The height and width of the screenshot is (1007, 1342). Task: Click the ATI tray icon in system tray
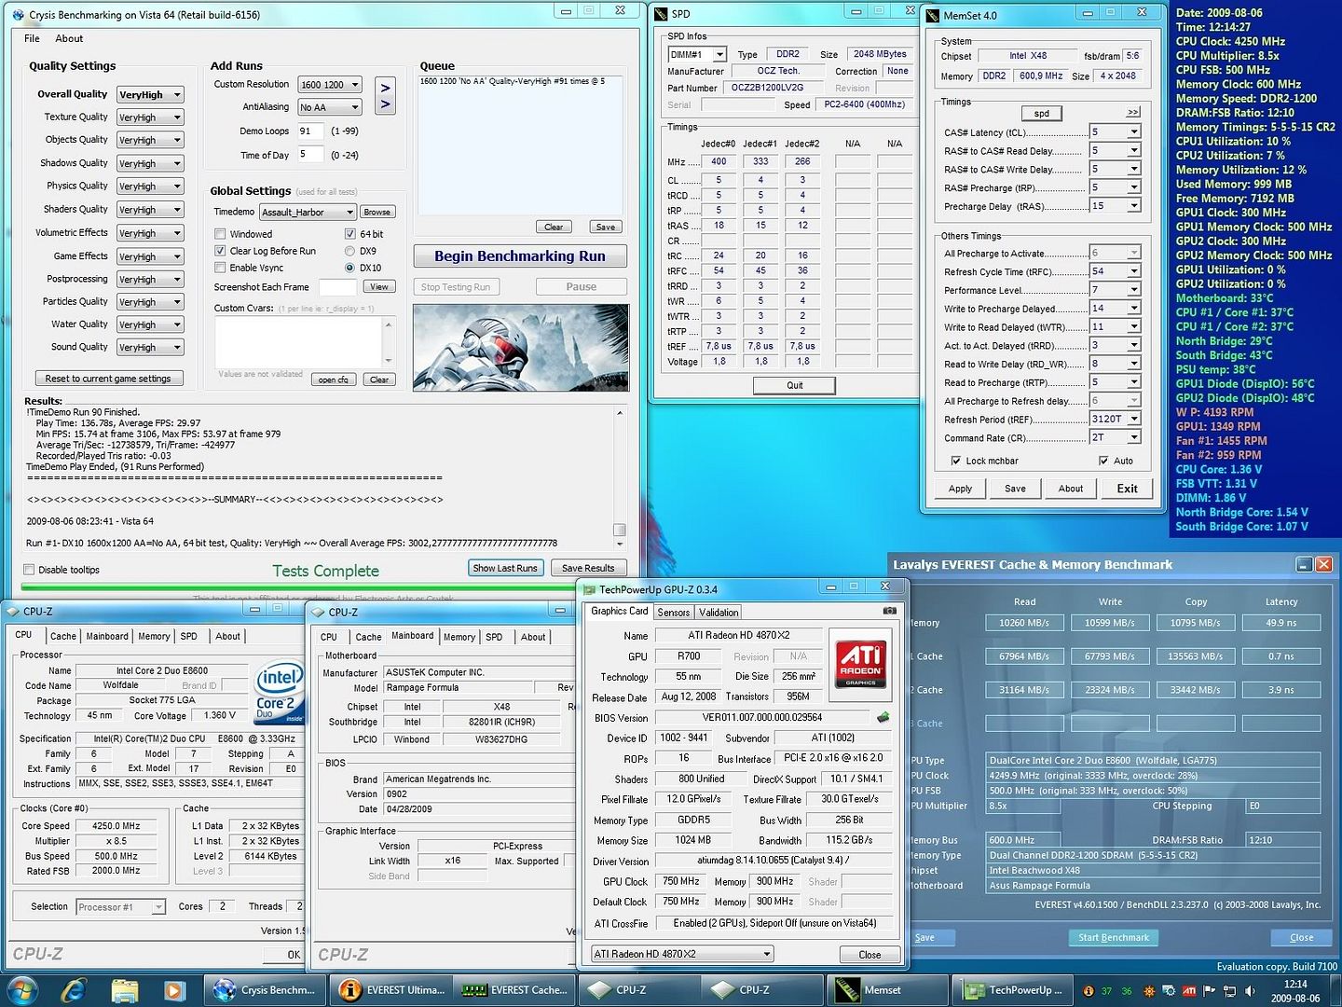1189,990
